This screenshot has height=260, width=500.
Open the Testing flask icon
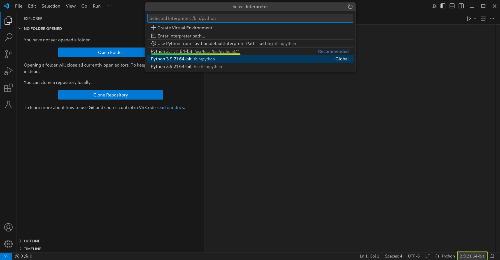8,105
